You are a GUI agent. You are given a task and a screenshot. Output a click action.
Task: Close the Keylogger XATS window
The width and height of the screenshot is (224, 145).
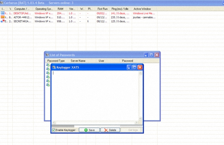tap(140, 67)
